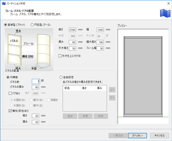Click the パーティション作成 title bar icon
Screen dimensions: 172x141
[x=4, y=3]
